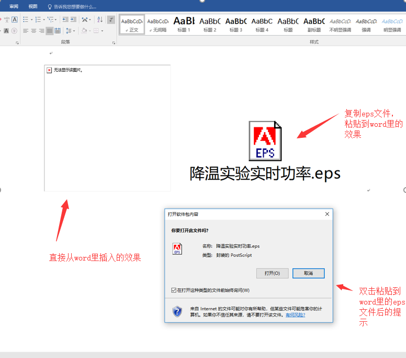Align text right
Image resolution: width=406 pixels, height=358 pixels.
pos(41,31)
